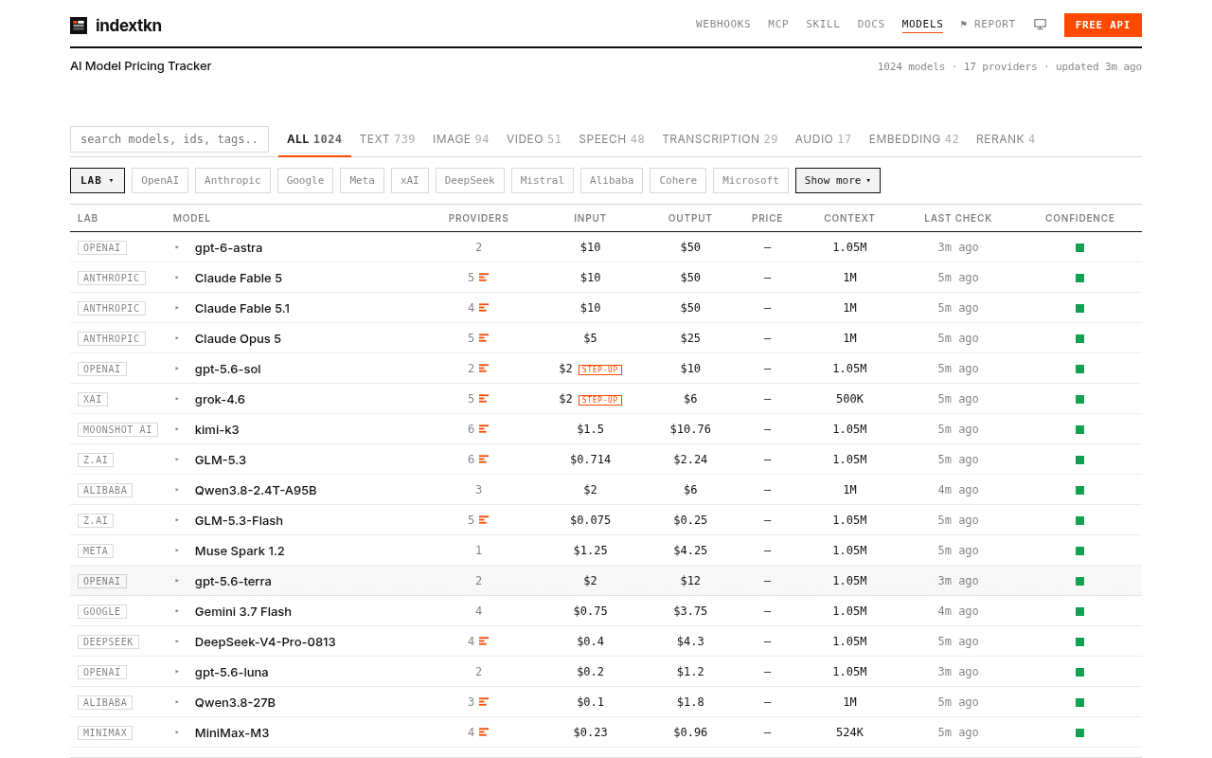Toggle Google lab filter chip
Viewport: 1212px width, 758px height.
pyautogui.click(x=305, y=180)
